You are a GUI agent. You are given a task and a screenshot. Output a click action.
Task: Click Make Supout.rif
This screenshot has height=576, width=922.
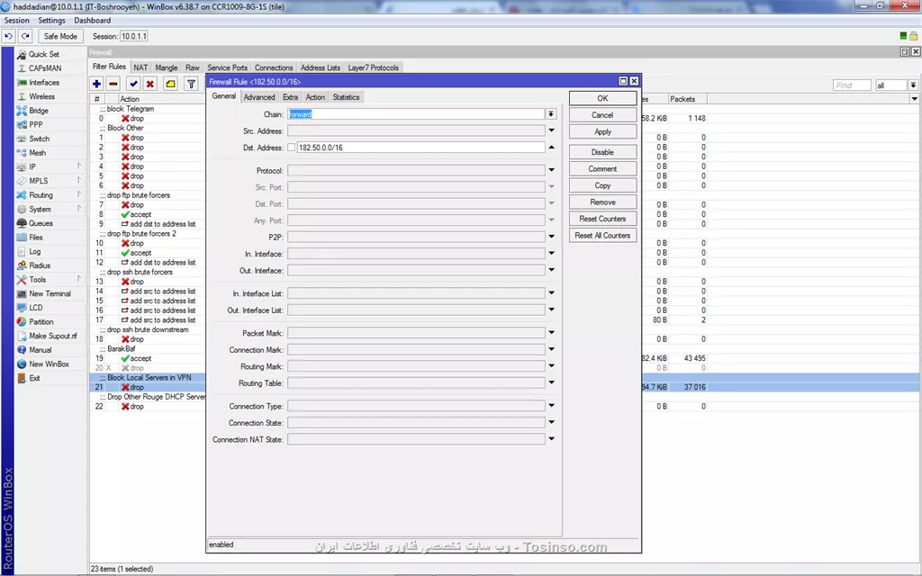(x=53, y=337)
